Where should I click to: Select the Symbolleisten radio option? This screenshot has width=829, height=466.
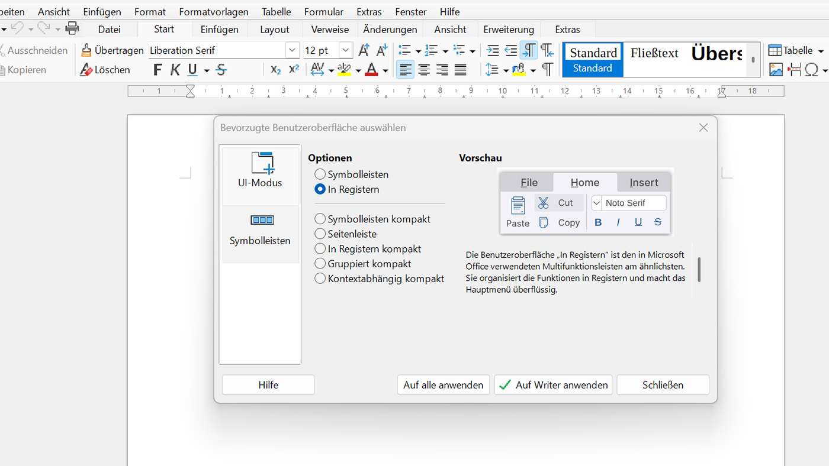(x=352, y=174)
